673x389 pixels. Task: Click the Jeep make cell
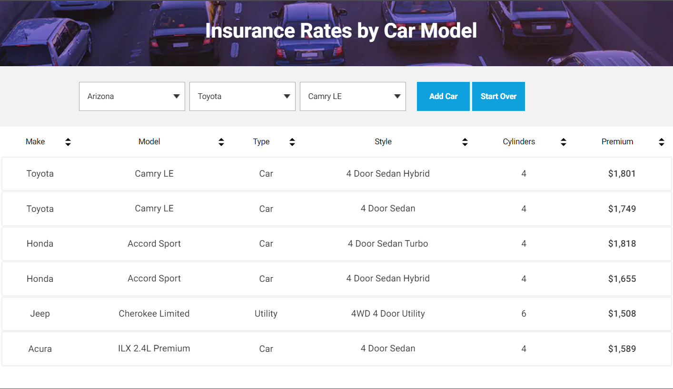pyautogui.click(x=40, y=314)
